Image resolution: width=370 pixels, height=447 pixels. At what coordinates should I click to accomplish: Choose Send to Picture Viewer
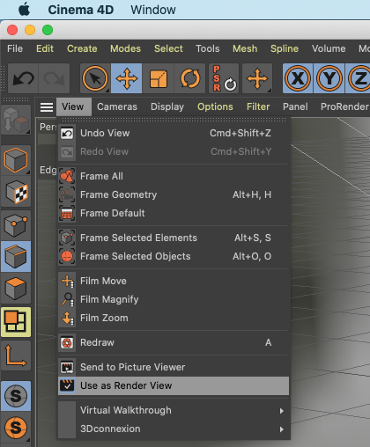click(174, 367)
